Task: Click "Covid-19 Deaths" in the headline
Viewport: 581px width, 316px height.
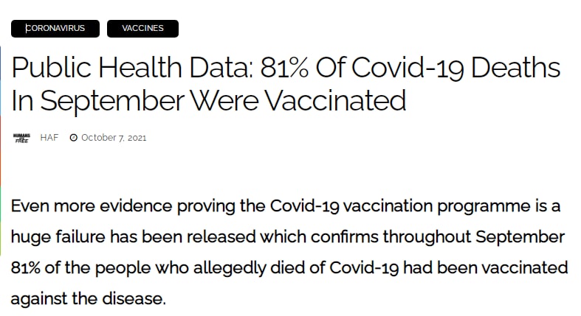Action: pyautogui.click(x=455, y=68)
